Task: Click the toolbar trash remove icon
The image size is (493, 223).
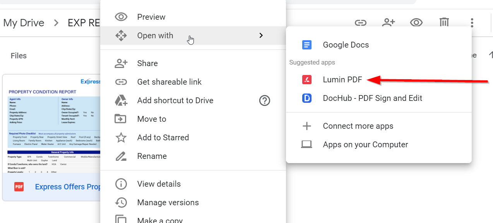Action: [444, 22]
